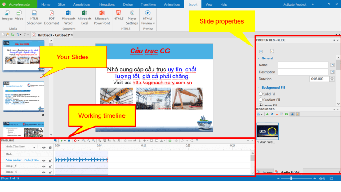Show resource info with green info icon
This screenshot has width=341, height=192.
[286, 114]
